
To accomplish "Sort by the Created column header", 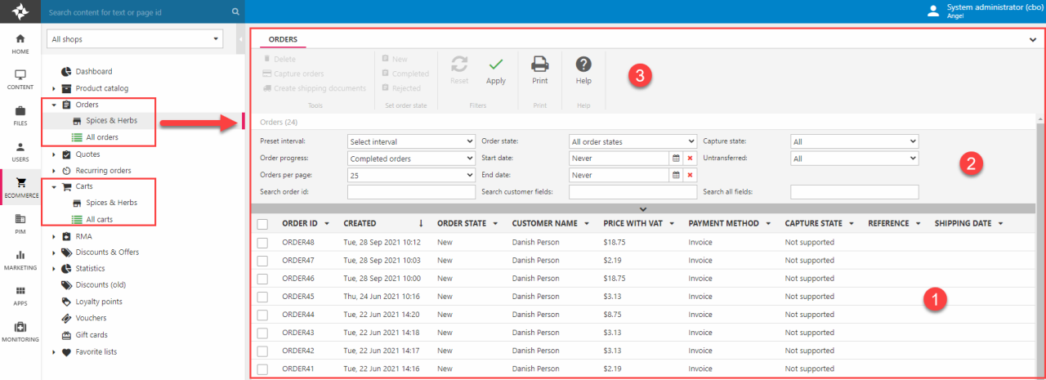I will [x=360, y=223].
